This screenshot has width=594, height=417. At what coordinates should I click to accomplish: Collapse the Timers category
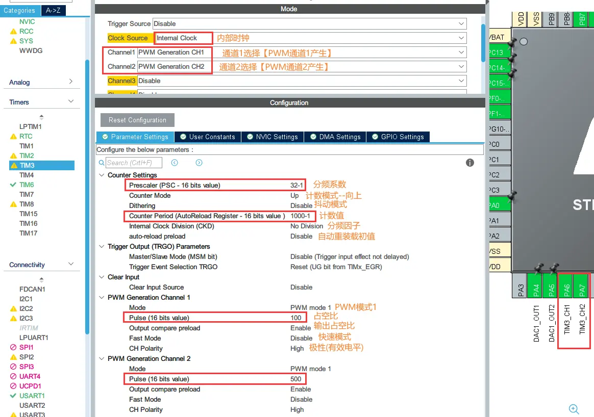point(71,102)
